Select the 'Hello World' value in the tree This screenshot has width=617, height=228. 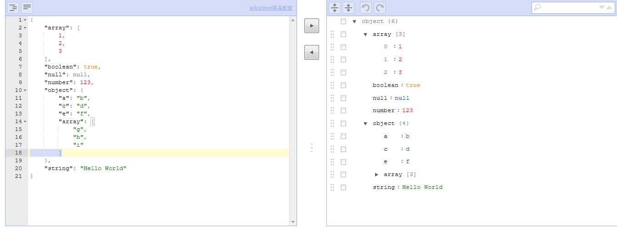coord(422,187)
